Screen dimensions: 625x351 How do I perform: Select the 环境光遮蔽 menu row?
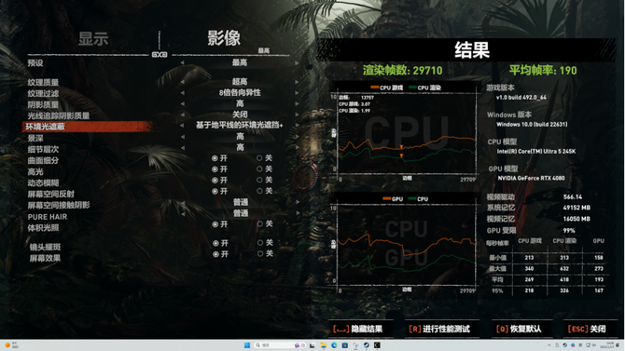click(x=88, y=127)
